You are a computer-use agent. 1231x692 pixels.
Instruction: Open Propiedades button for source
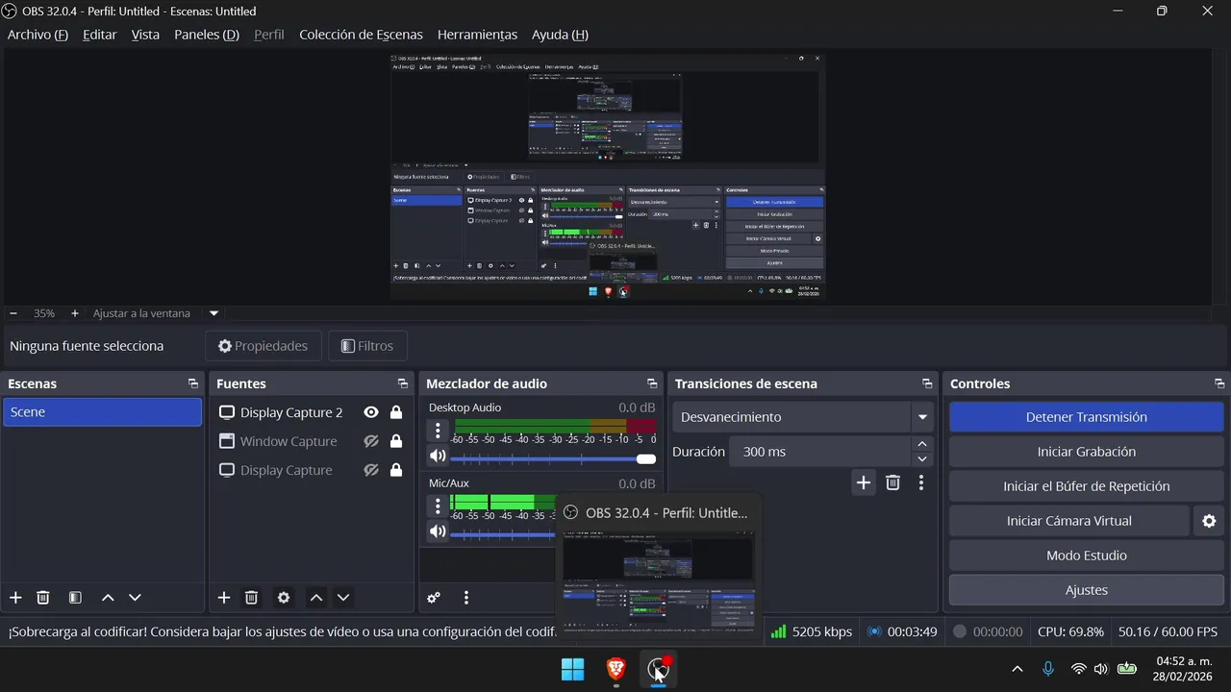(x=263, y=346)
